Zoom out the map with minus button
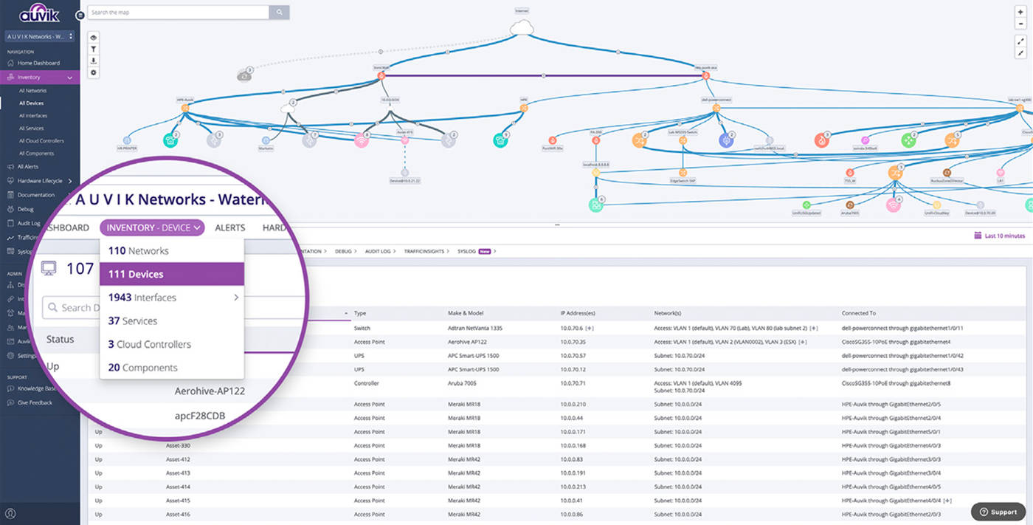The width and height of the screenshot is (1033, 525). 1021,24
